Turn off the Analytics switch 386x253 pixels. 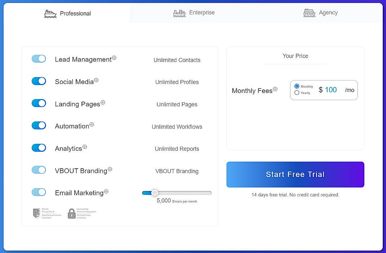[39, 148]
